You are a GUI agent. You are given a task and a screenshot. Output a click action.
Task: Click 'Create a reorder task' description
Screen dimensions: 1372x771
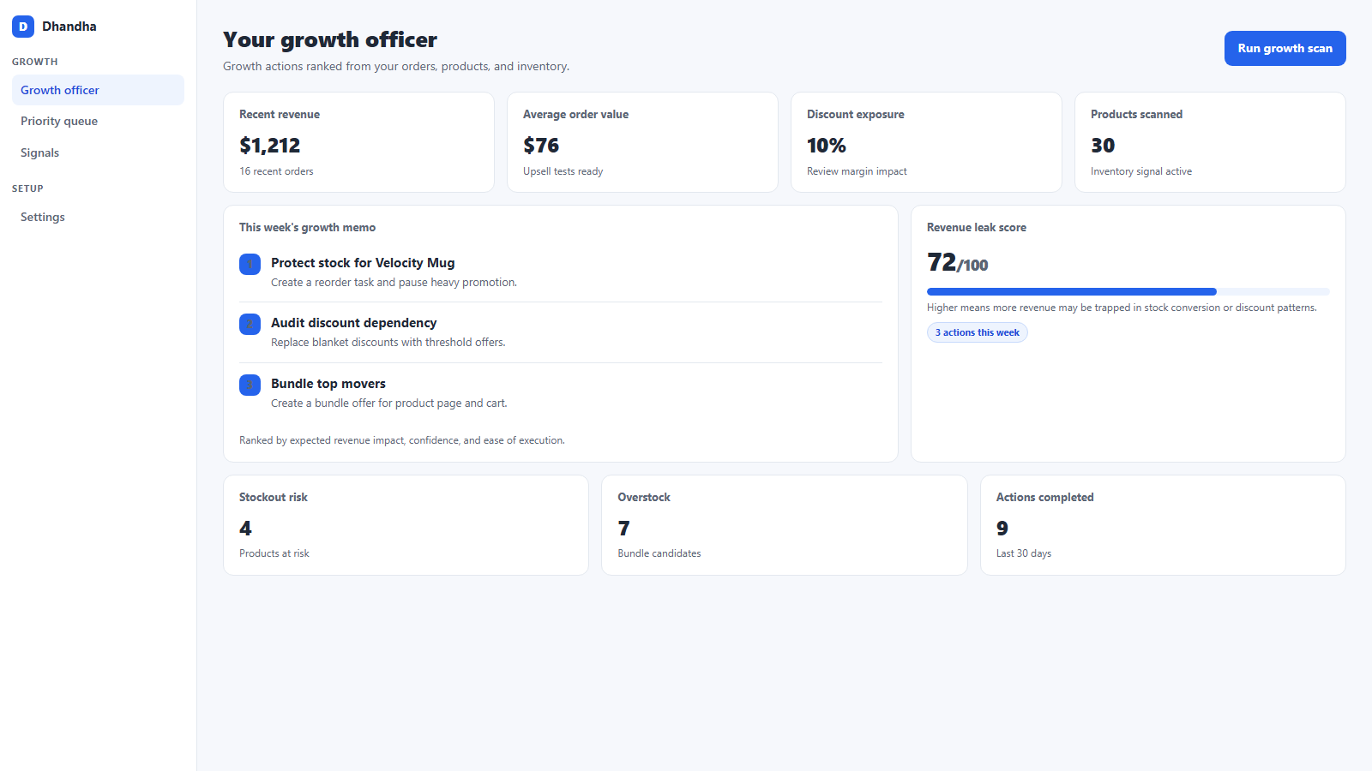click(394, 283)
